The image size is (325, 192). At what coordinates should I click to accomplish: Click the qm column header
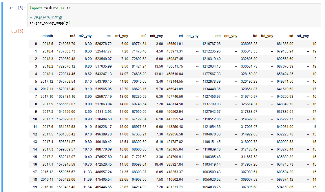(218, 36)
